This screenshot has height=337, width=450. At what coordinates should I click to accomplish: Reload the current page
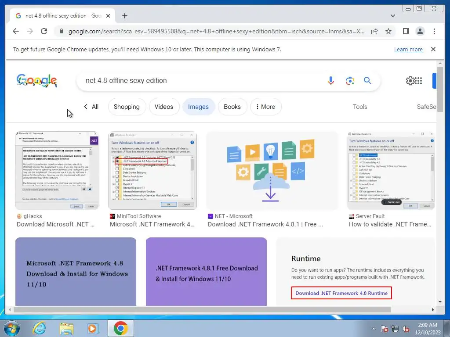(44, 31)
